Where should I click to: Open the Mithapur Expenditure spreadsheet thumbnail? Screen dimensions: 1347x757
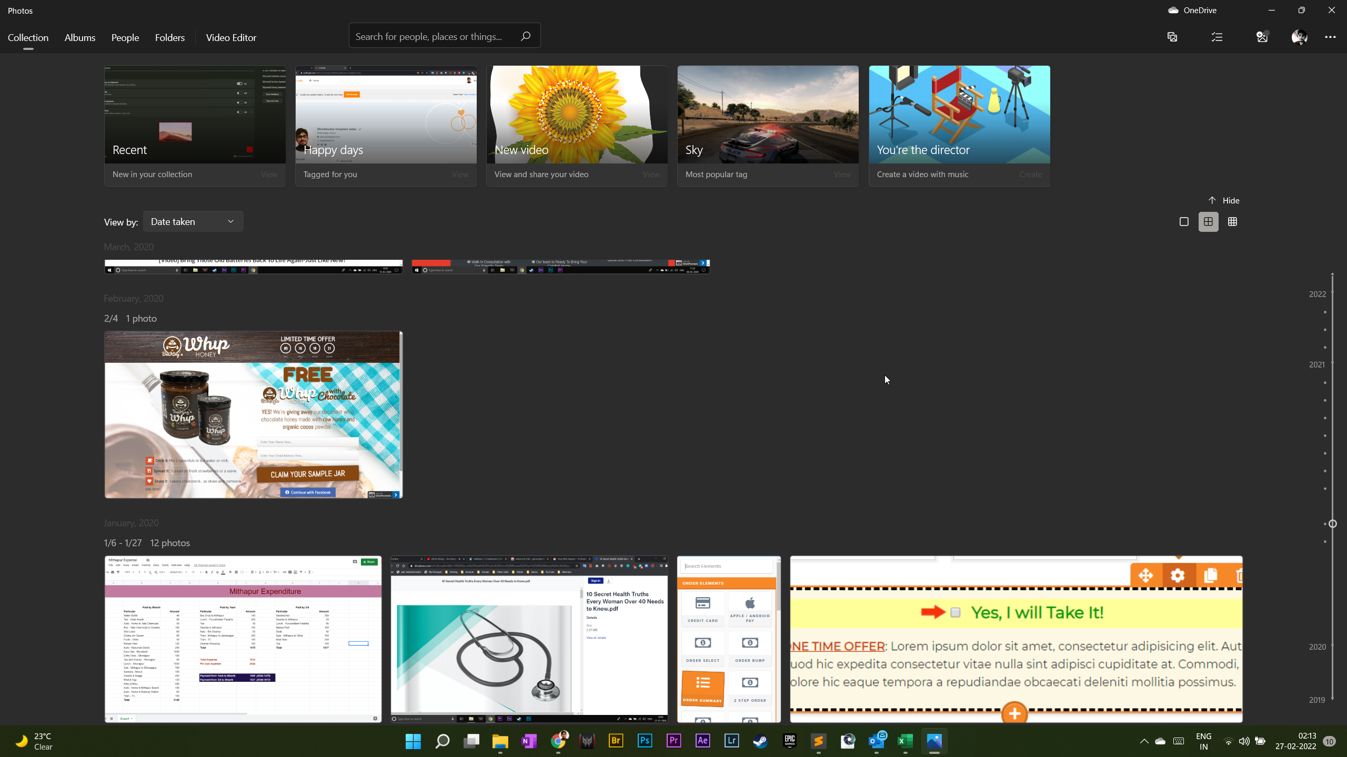243,639
